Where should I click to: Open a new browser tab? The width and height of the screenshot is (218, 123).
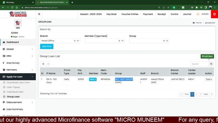click(72, 2)
